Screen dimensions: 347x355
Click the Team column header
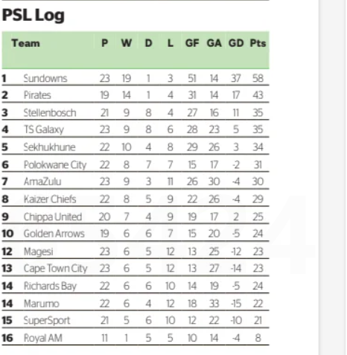click(25, 43)
